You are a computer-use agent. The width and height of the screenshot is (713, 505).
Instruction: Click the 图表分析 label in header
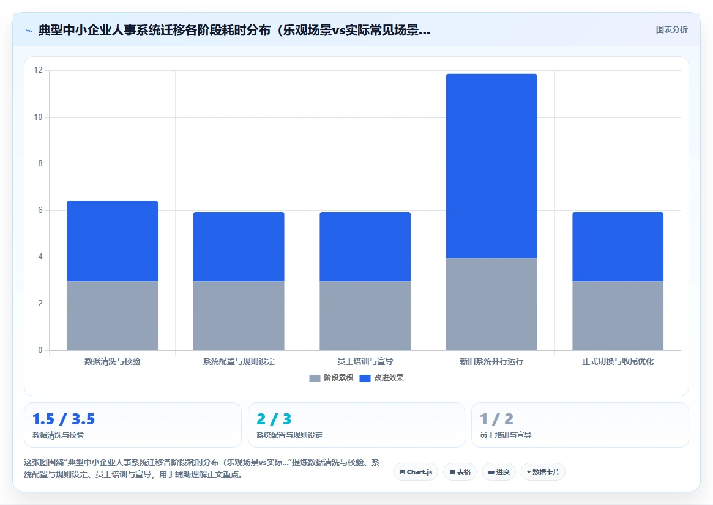click(671, 29)
